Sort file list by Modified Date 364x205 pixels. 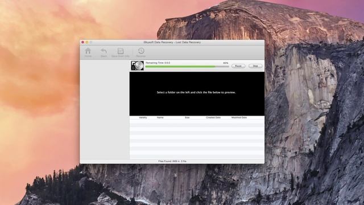239,118
